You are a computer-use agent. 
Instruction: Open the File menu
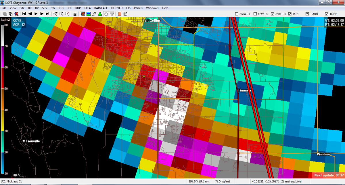(4, 8)
